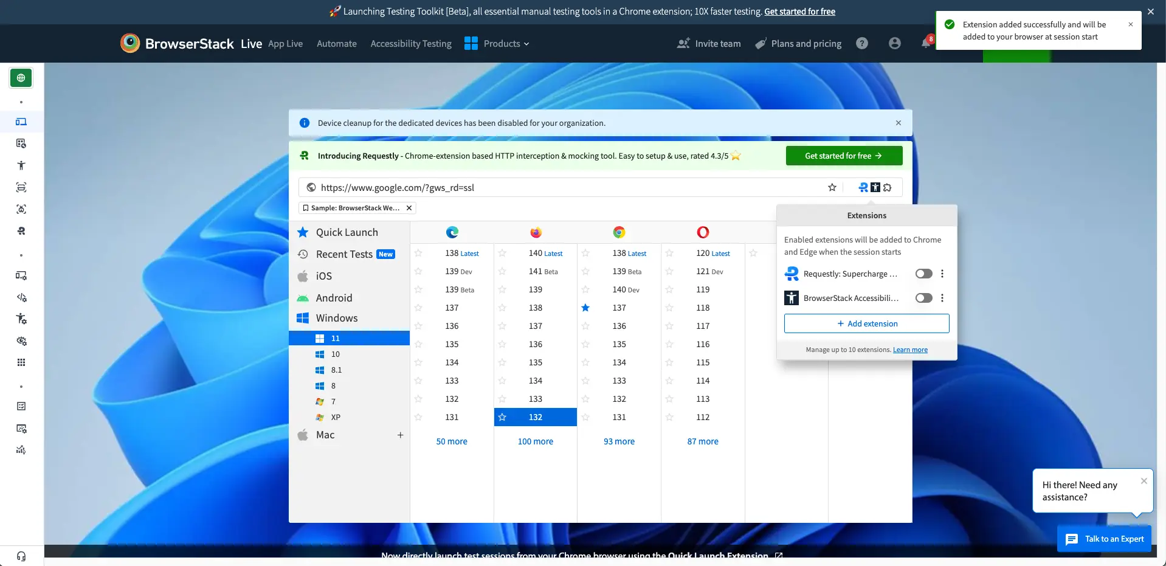
Task: Show 87 more Opera versions
Action: (x=703, y=441)
